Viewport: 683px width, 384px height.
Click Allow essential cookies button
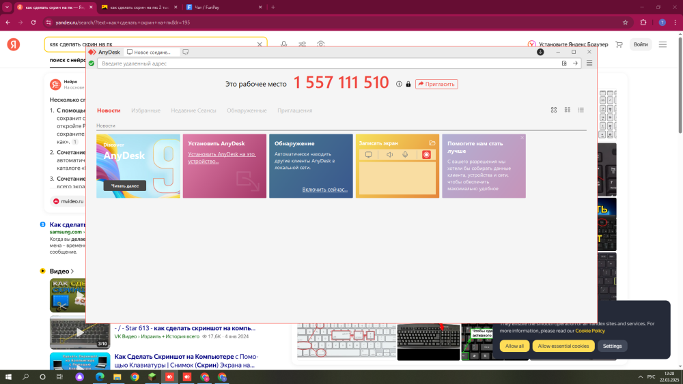[x=563, y=346]
